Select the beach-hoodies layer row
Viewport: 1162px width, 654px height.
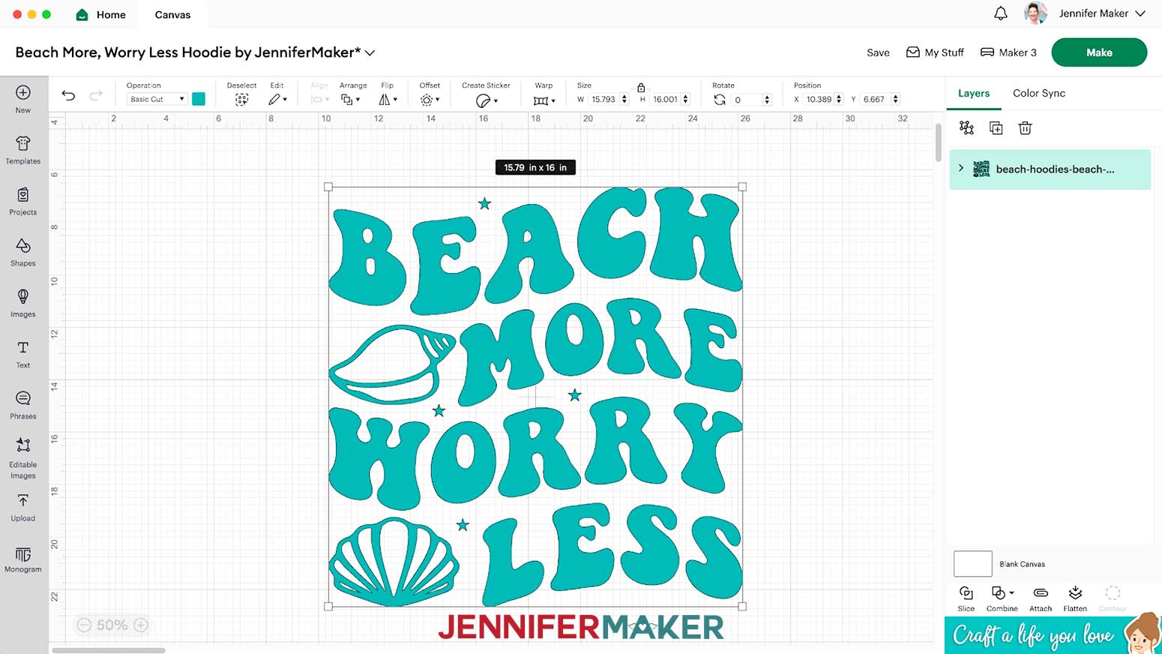pyautogui.click(x=1050, y=169)
